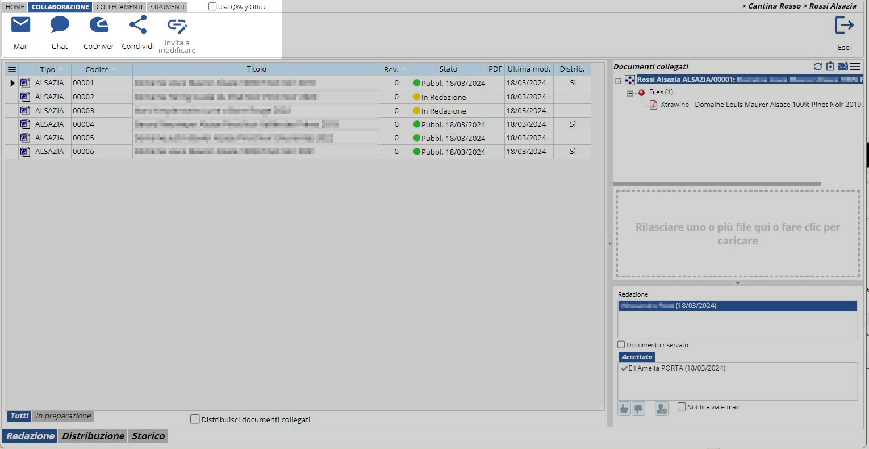This screenshot has width=869, height=449.
Task: Collapse the Files (1) tree node
Action: (x=630, y=93)
